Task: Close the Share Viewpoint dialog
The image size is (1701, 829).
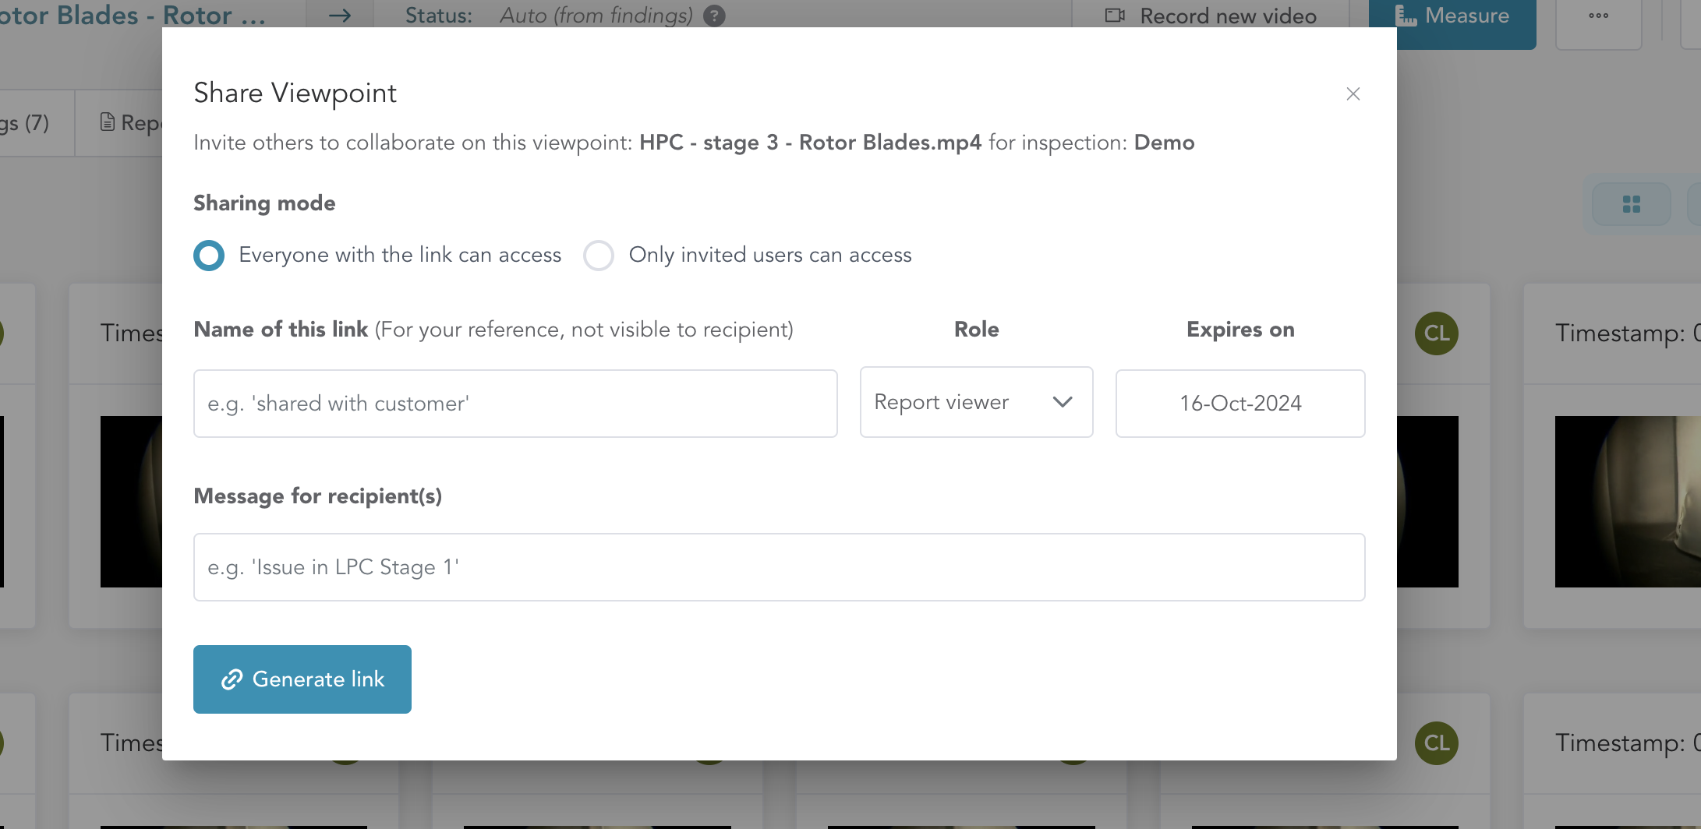Action: click(1353, 94)
